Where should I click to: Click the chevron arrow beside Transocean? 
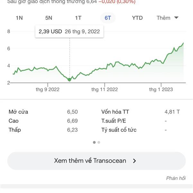click(134, 161)
